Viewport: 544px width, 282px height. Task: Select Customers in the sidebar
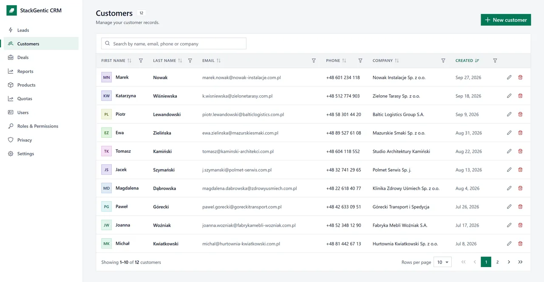[41, 44]
